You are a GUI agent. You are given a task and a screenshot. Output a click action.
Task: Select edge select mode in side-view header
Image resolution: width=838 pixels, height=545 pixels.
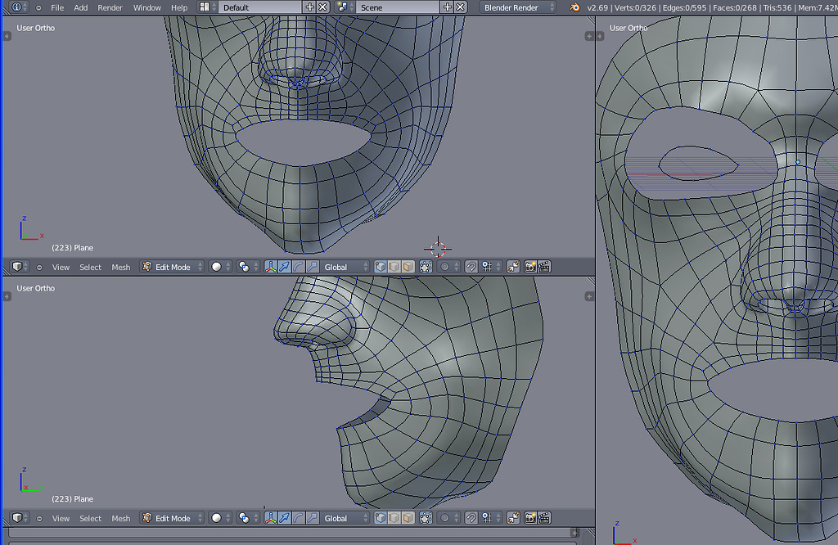click(x=394, y=518)
